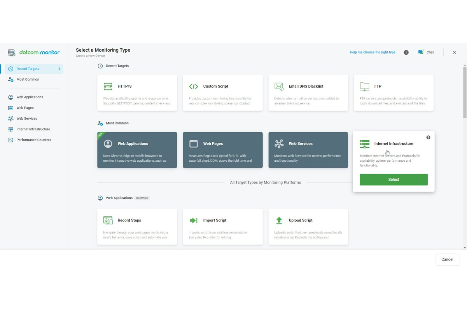Click the HTTP/S card icon
Screen dimensions: 467x311
click(x=108, y=86)
